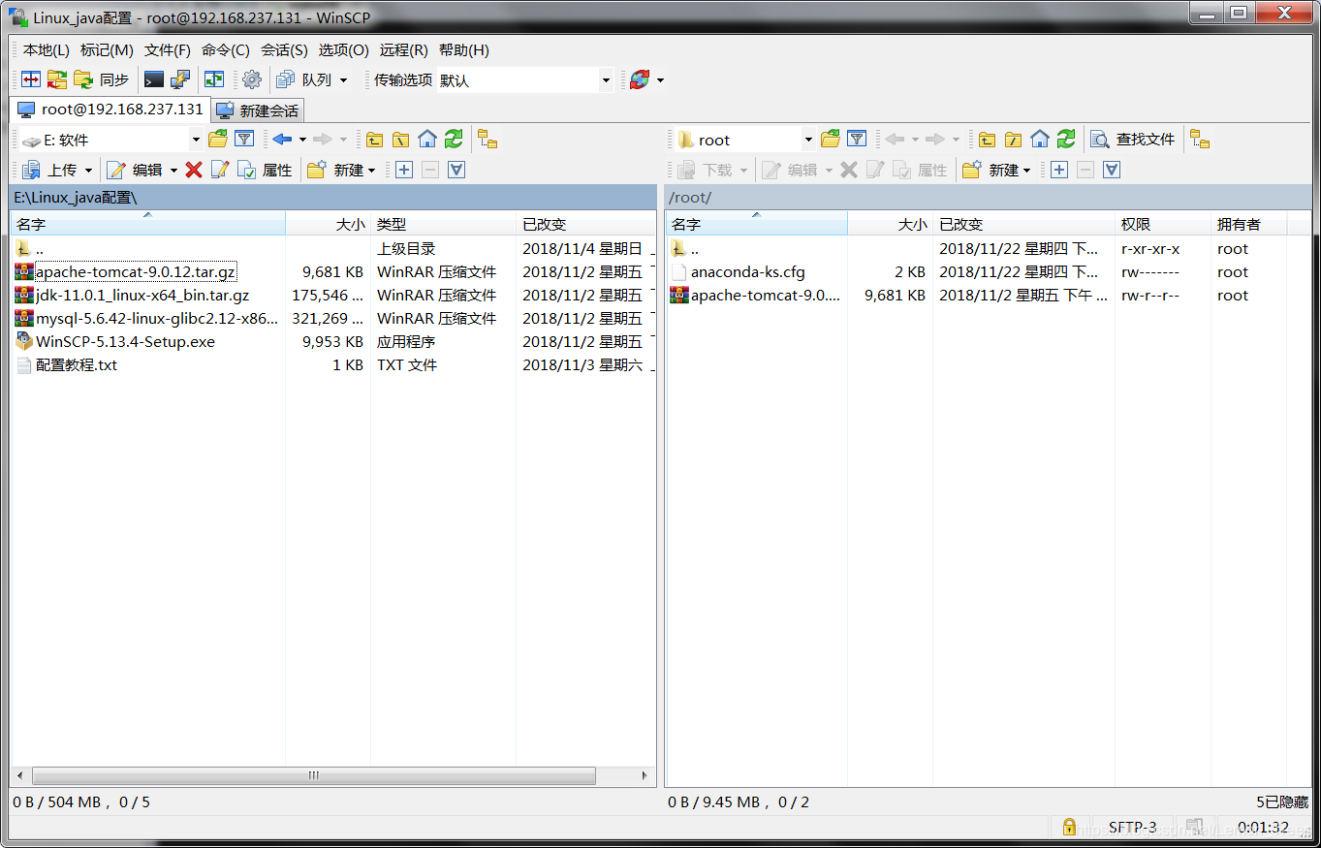The height and width of the screenshot is (848, 1321).
Task: Click local red delete X icon
Action: tap(194, 170)
